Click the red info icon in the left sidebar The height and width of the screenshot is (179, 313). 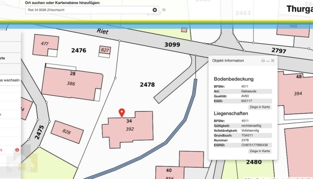pyautogui.click(x=17, y=150)
